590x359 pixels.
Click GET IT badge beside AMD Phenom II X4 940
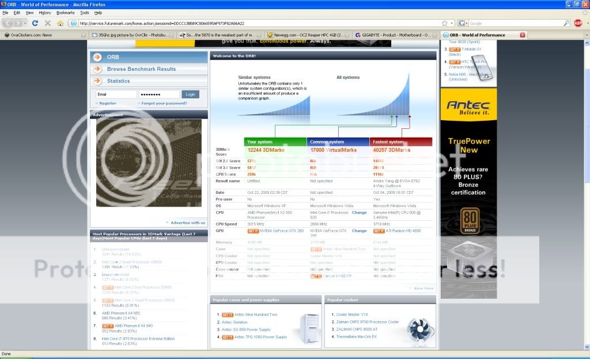click(x=108, y=326)
